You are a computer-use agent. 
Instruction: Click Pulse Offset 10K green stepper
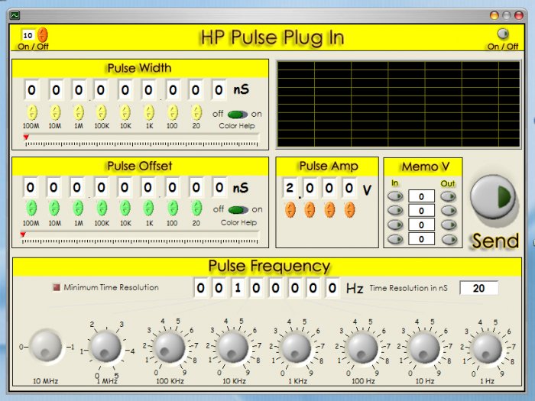tap(125, 208)
